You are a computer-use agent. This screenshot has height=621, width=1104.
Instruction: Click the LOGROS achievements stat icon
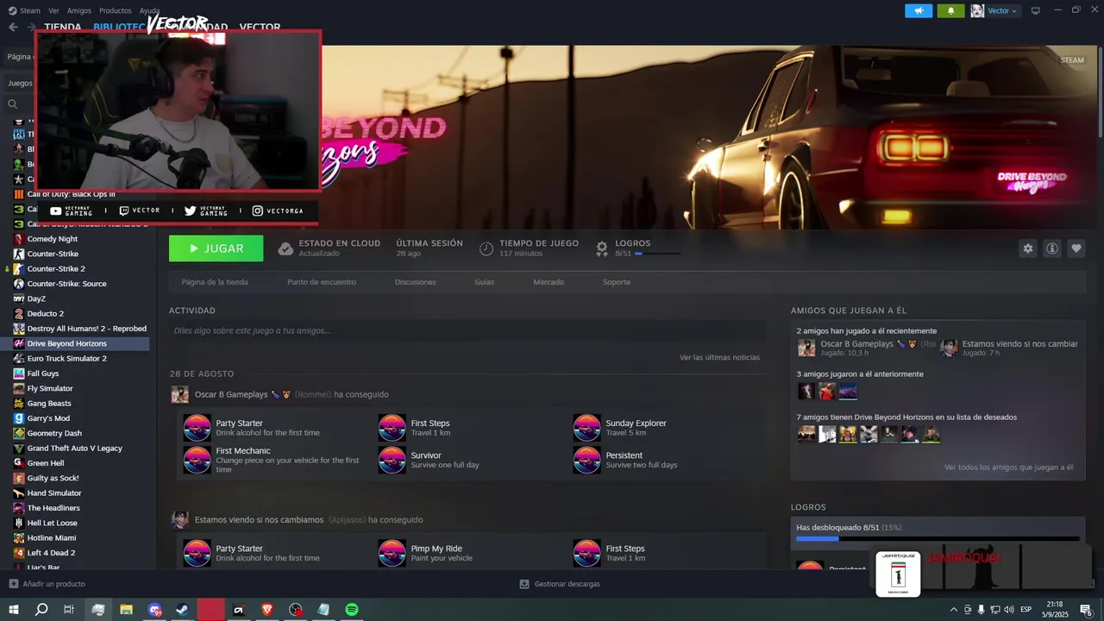coord(602,248)
